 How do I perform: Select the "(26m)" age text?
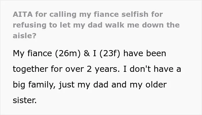[68, 53]
